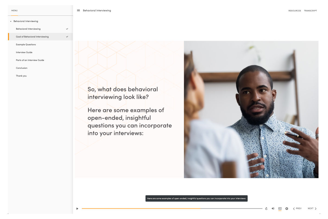The image size is (328, 219).
Task: Toggle the hamburger sidebar menu icon
Action: tap(78, 11)
